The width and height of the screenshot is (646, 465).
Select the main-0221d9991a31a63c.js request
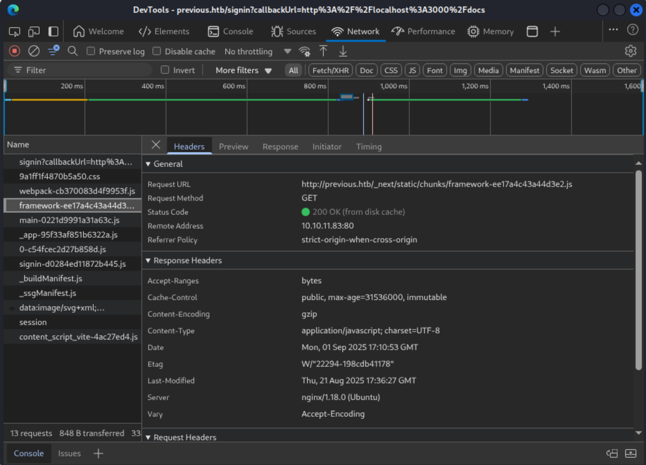click(x=69, y=220)
